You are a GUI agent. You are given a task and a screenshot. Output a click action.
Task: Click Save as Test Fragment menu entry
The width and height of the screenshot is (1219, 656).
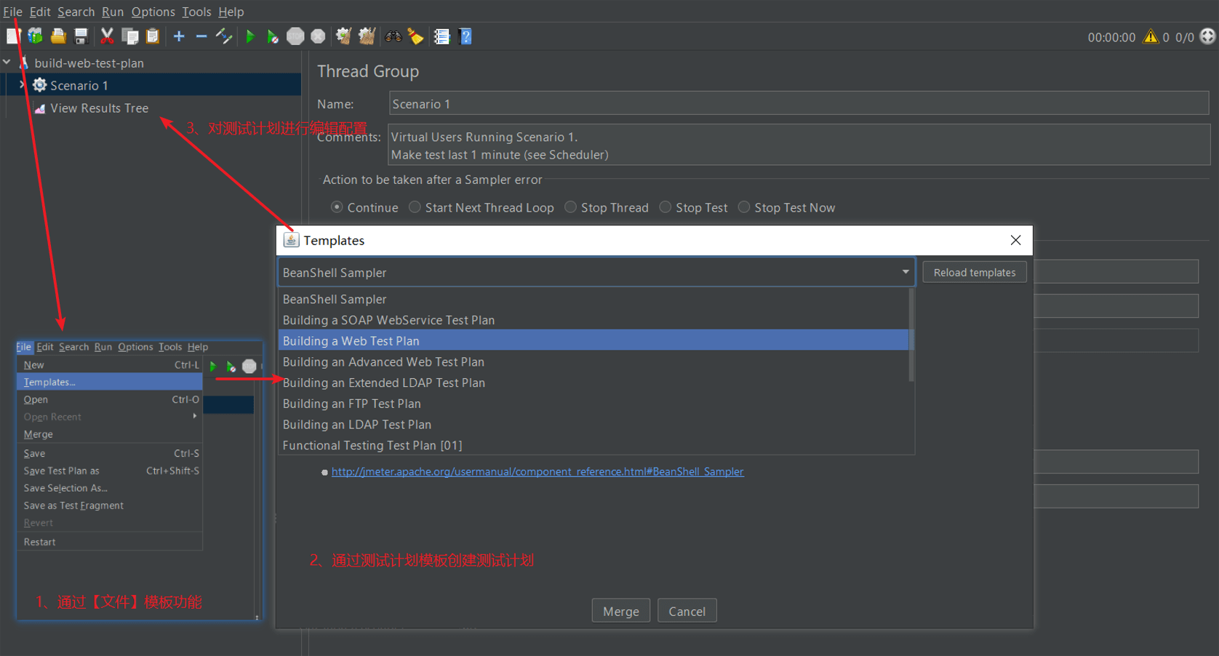tap(109, 505)
